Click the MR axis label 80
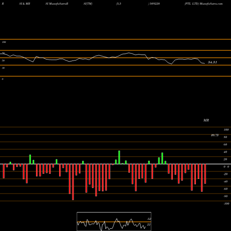The width and height of the screenshot is (231, 231). (x=225, y=137)
